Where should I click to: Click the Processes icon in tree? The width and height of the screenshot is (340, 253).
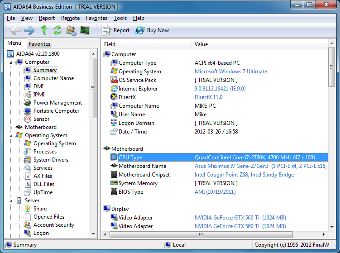coord(28,152)
